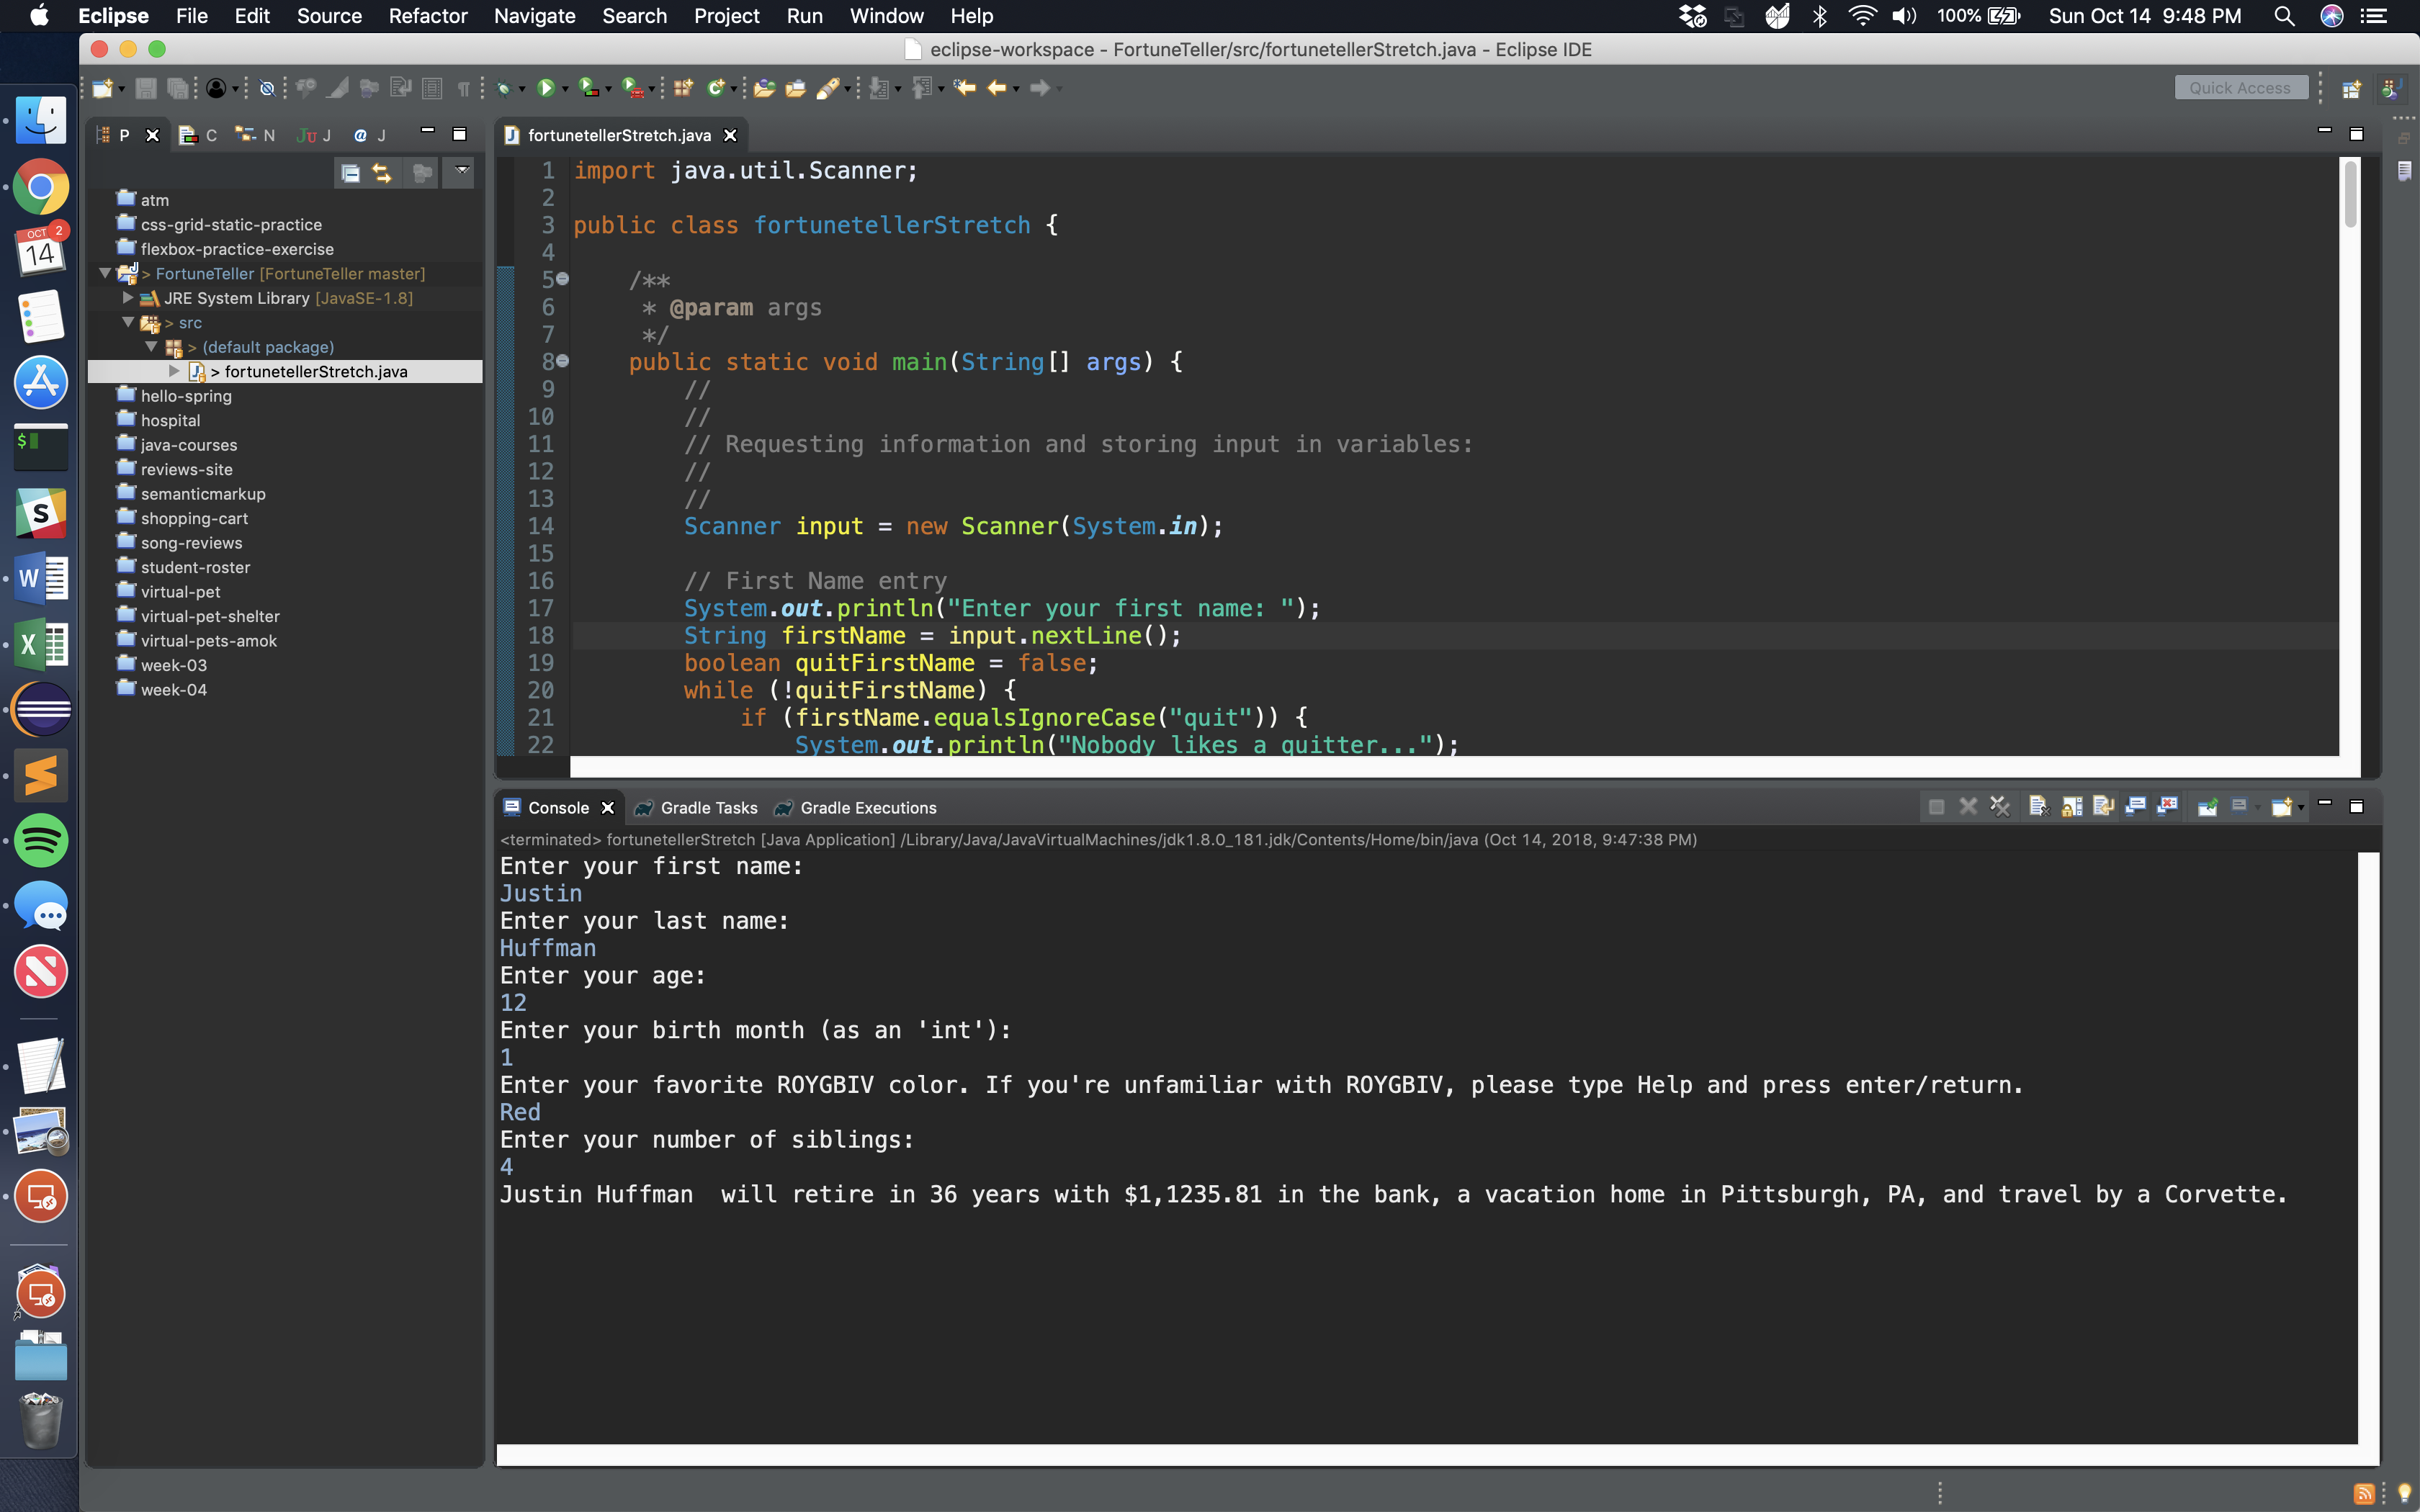Click the Open Task folder icon
2420x1512 pixels.
[x=796, y=88]
